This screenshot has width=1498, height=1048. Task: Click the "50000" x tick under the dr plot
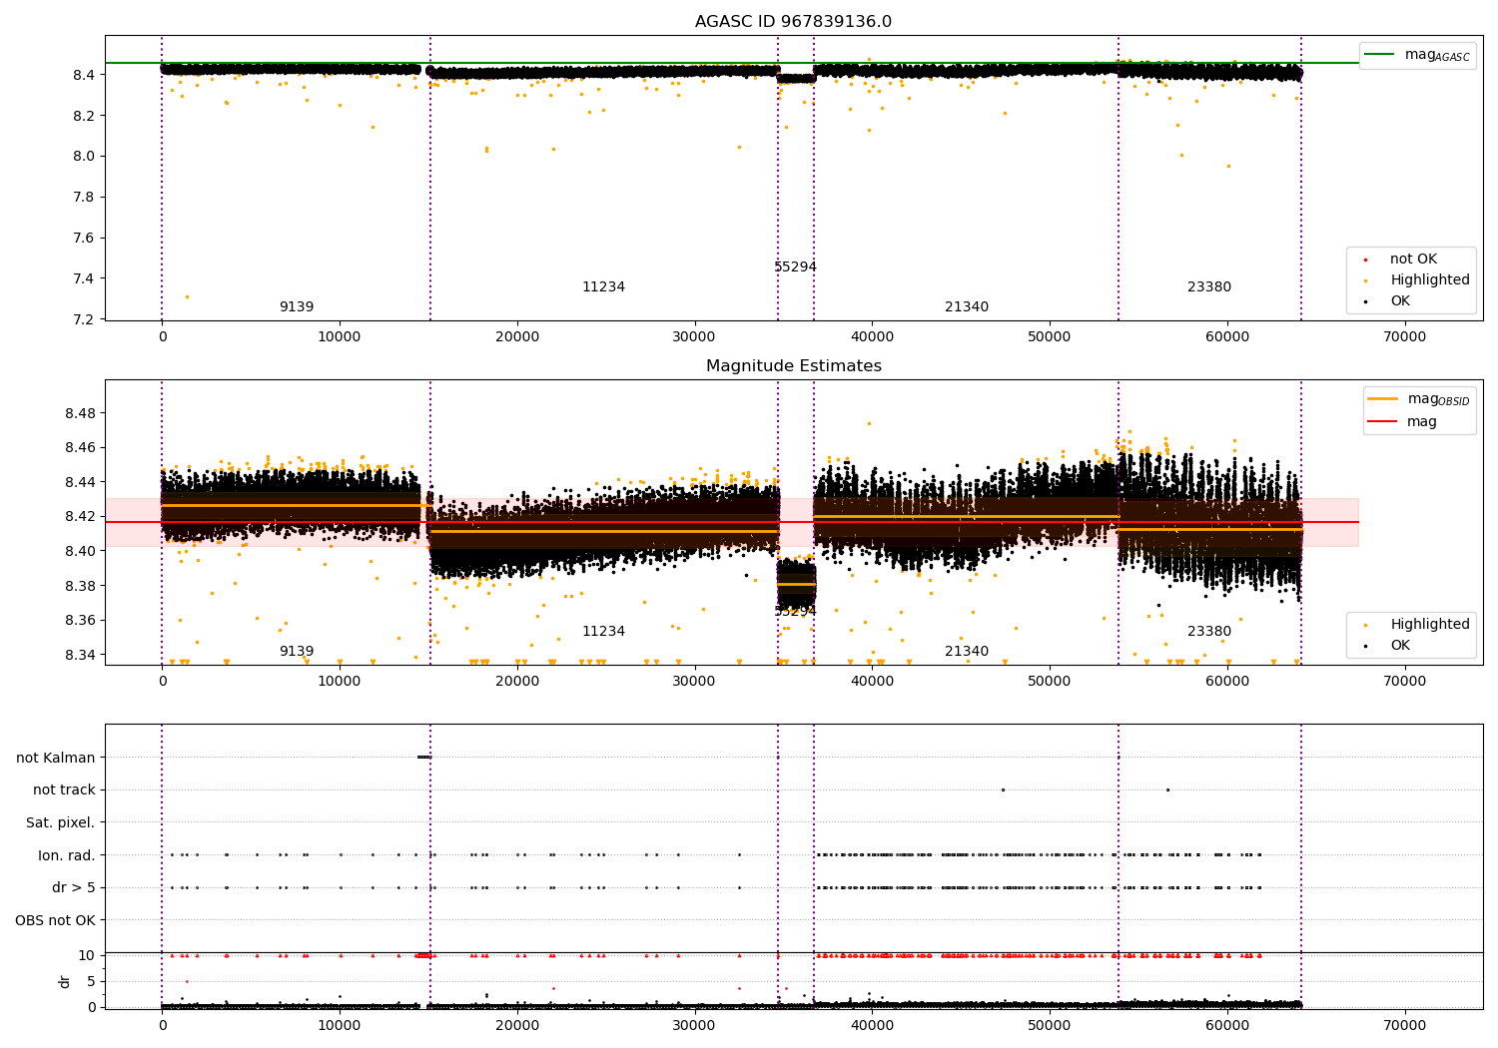tap(1050, 1026)
